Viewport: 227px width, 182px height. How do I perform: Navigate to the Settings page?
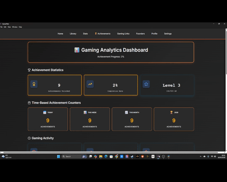pos(168,34)
